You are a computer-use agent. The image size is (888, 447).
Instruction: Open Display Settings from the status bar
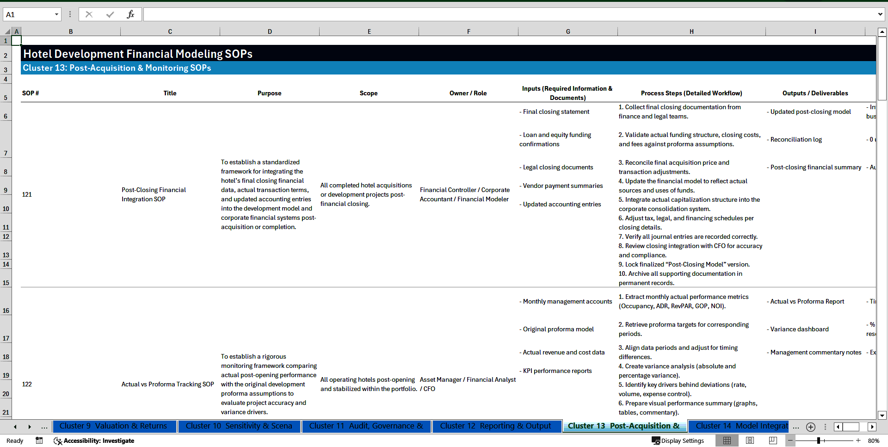678,441
